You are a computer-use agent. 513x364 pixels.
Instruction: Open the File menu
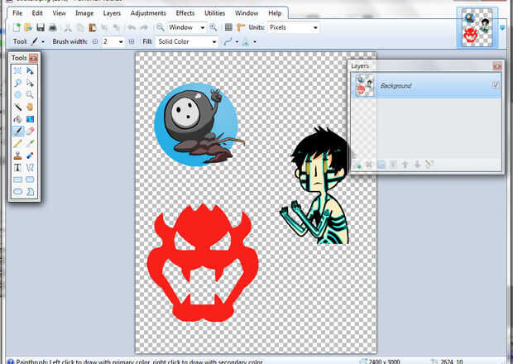[17, 13]
